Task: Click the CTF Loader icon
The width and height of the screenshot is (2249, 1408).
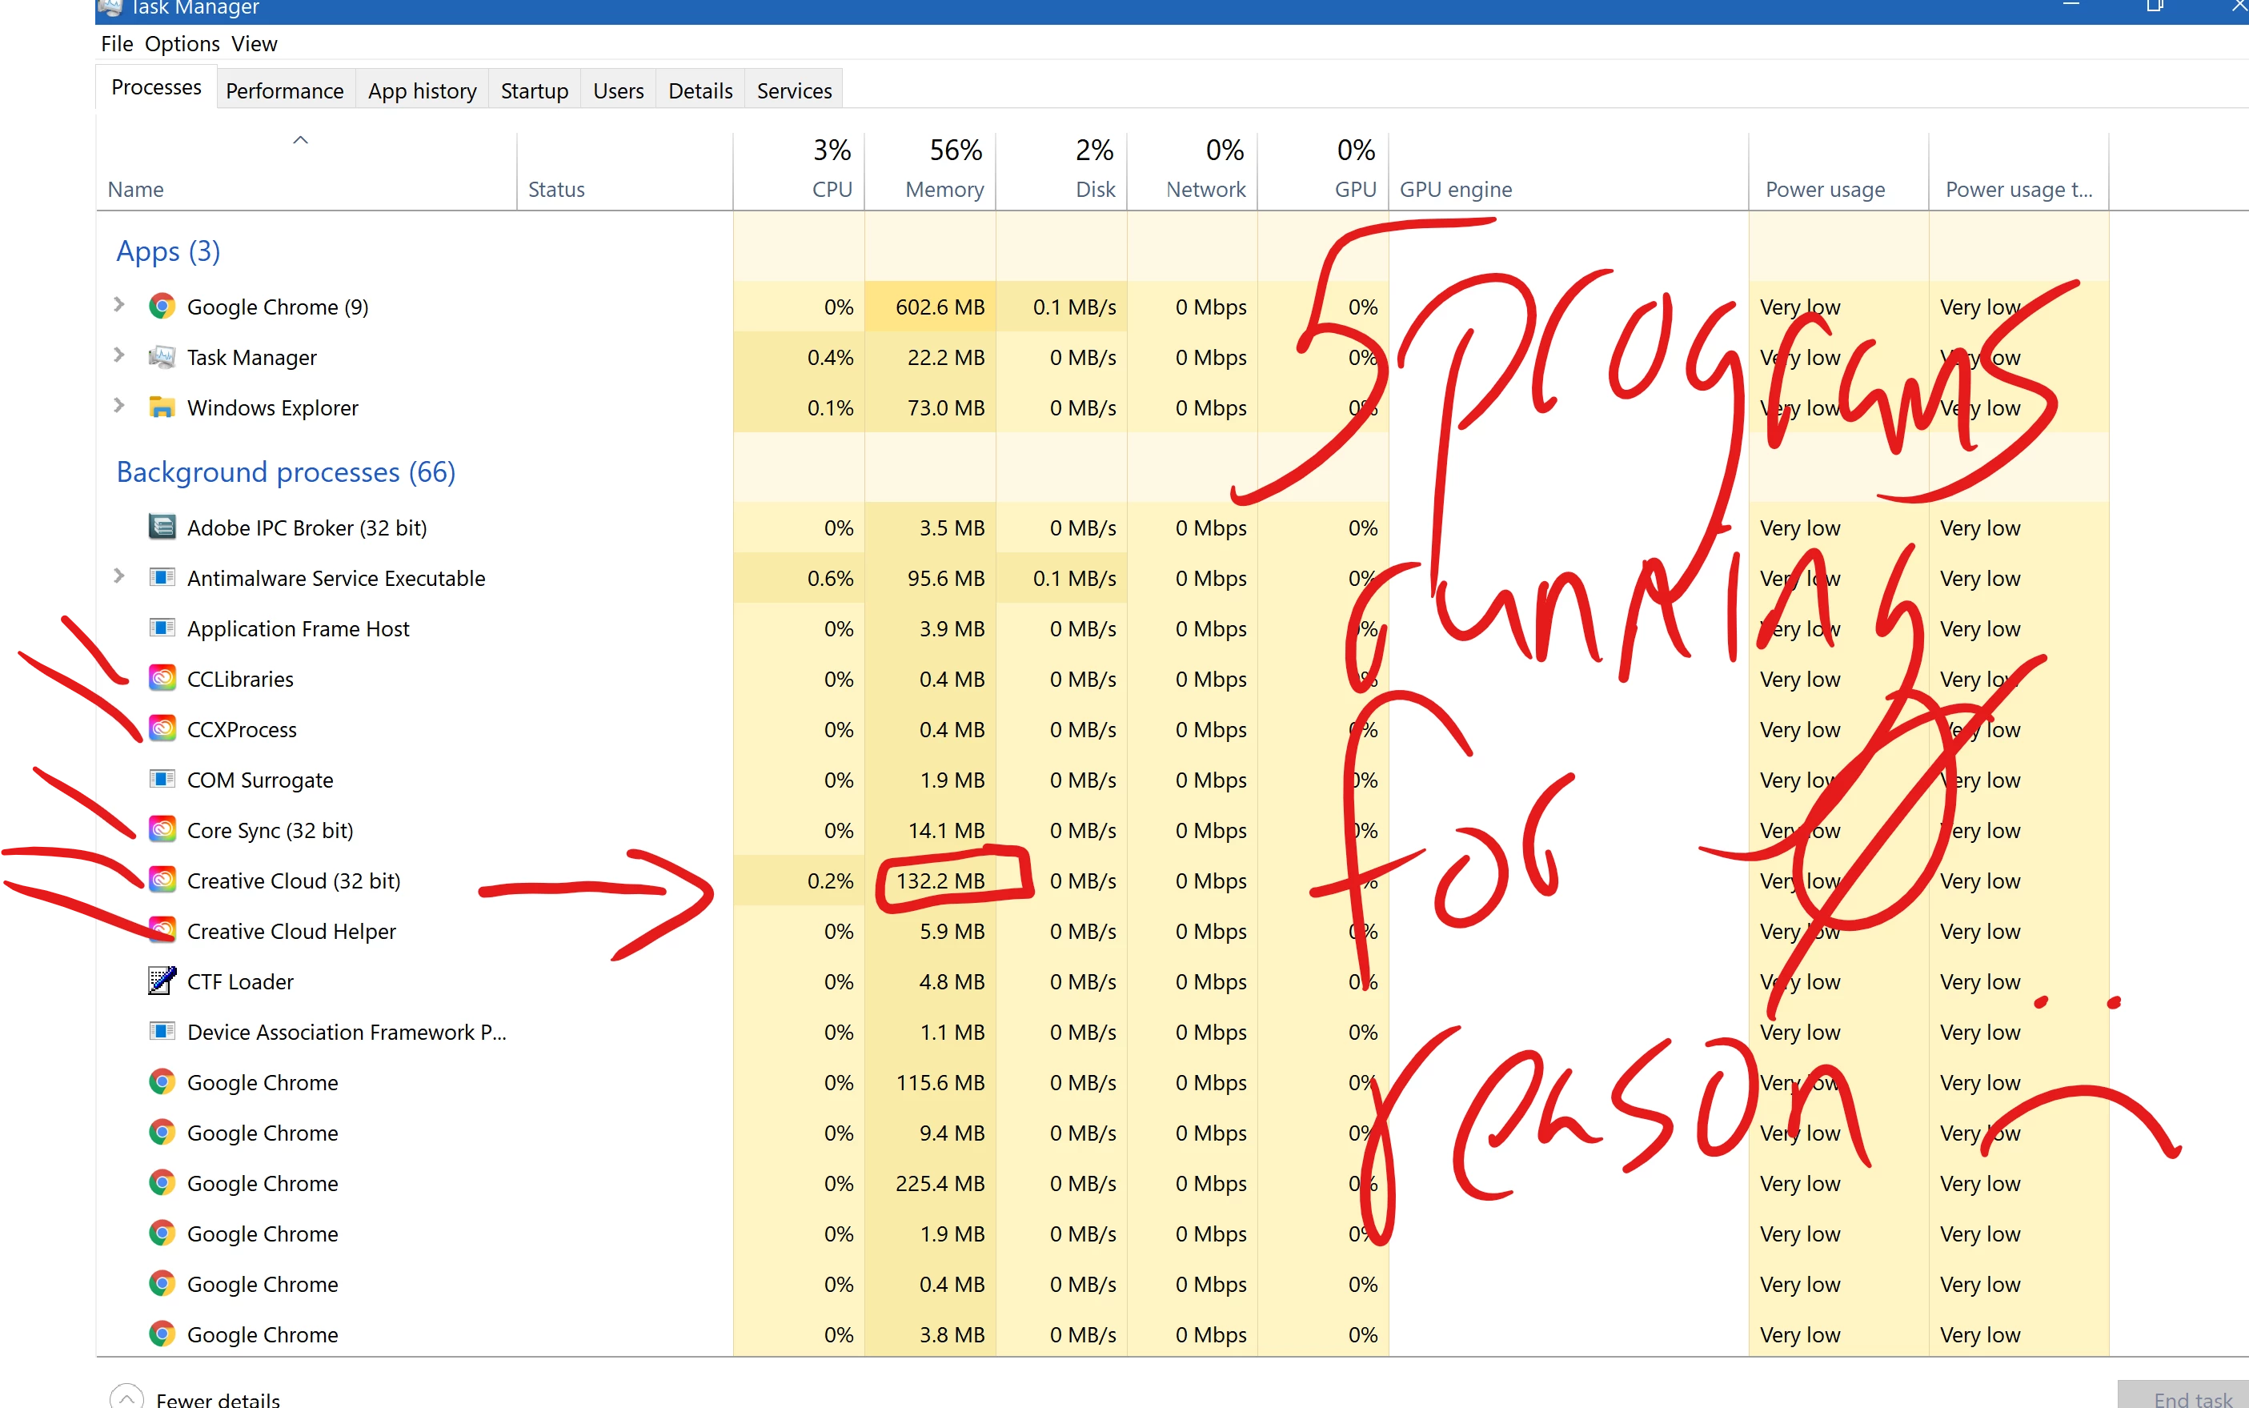Action: tap(162, 981)
